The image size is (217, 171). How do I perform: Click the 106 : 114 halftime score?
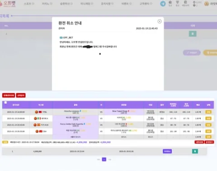point(173,112)
